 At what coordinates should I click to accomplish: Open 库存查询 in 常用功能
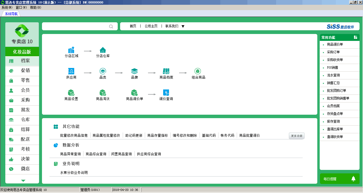pos(340,122)
